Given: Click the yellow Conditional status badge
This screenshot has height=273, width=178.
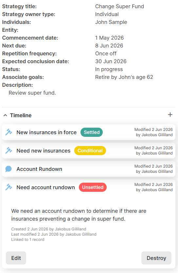Looking at the screenshot, I should pyautogui.click(x=90, y=151).
